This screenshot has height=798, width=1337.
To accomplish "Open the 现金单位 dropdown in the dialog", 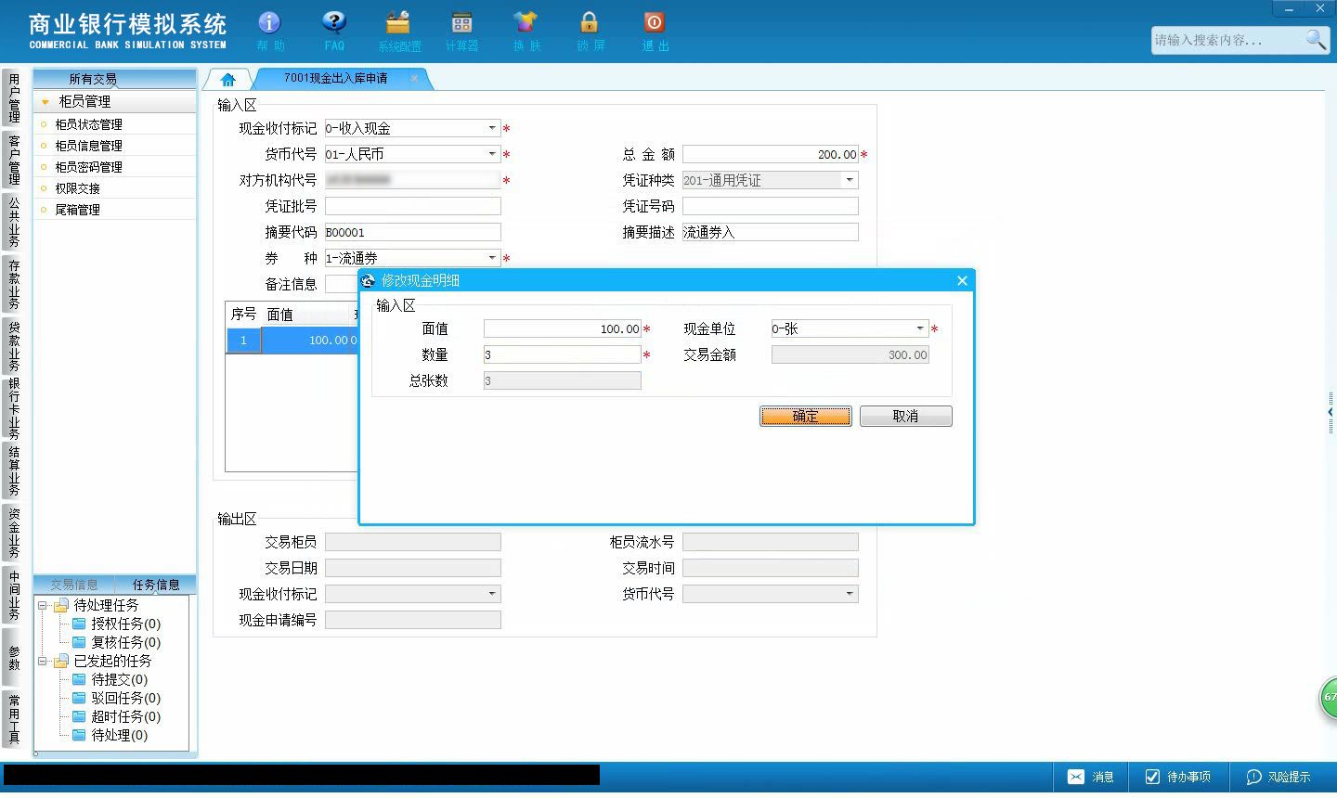I will (x=920, y=328).
